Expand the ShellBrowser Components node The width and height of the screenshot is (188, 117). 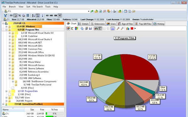tap(13, 82)
